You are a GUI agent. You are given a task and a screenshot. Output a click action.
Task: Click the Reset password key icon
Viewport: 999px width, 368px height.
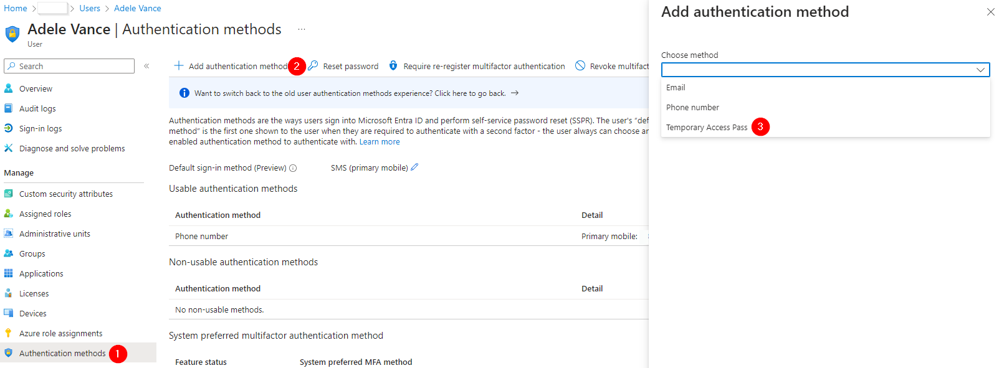point(313,65)
